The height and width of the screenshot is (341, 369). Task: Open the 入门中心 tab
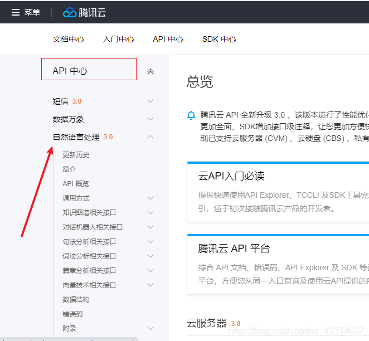point(118,39)
